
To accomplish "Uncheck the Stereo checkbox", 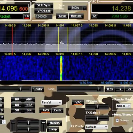I will click(117, 120).
